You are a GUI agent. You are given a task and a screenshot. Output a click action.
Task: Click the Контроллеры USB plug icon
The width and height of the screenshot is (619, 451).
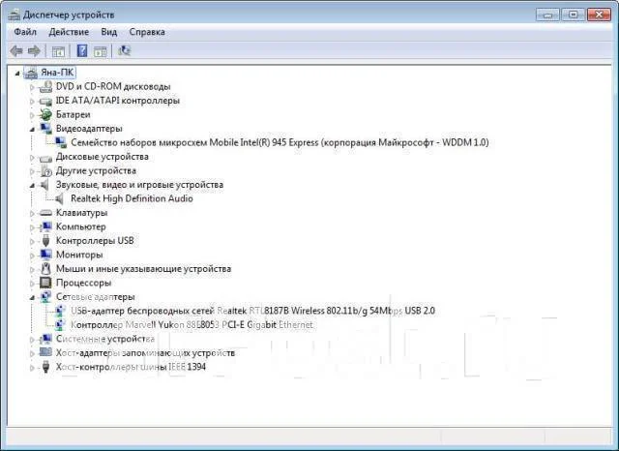pyautogui.click(x=45, y=241)
